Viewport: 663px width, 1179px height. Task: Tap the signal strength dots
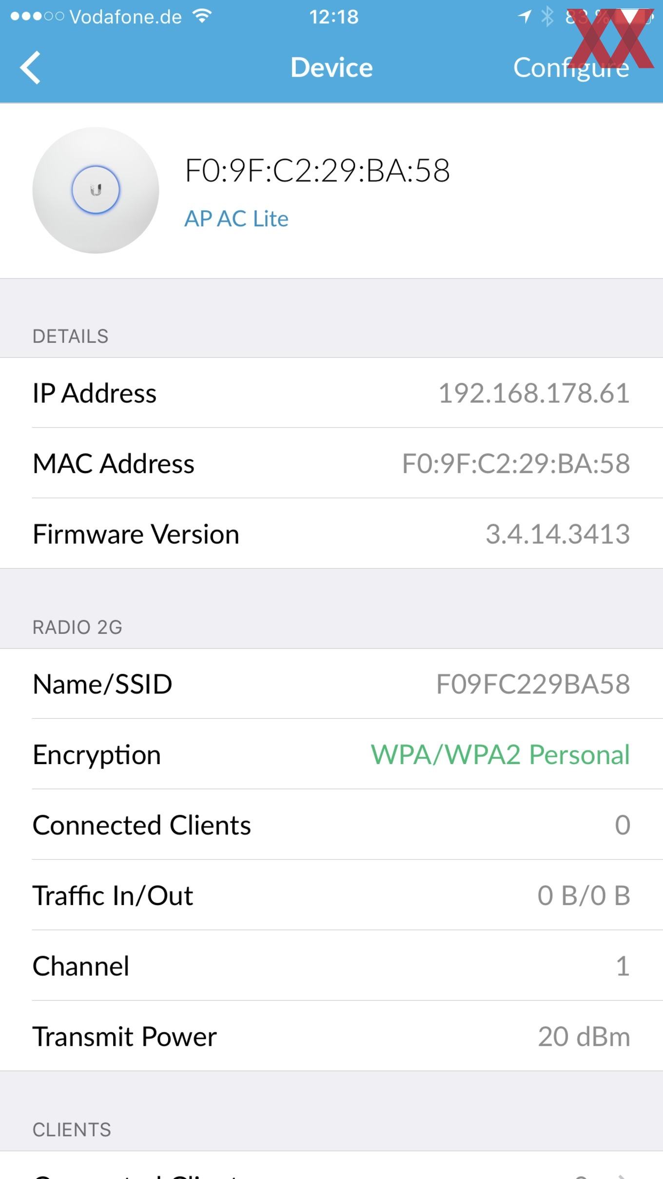point(37,17)
